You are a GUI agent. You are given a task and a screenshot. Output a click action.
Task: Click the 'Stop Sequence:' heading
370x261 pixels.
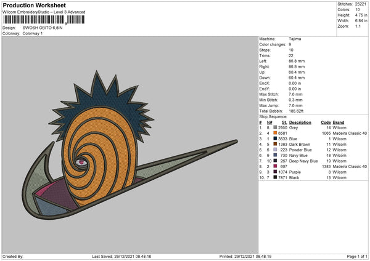coord(273,116)
